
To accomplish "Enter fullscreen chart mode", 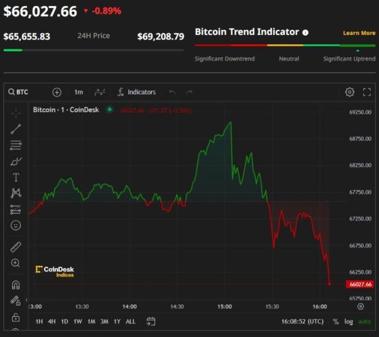I will click(x=367, y=92).
